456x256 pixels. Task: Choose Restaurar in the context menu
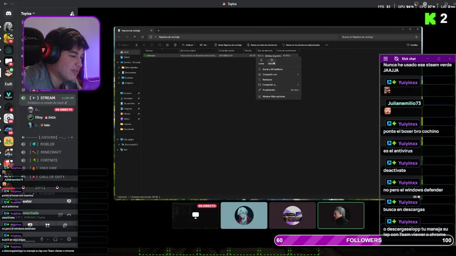click(279, 80)
